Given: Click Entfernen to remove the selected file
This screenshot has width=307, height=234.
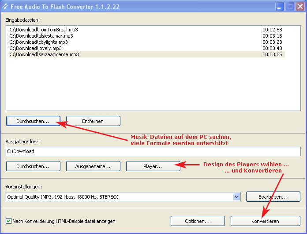Looking at the screenshot, I should click(93, 121).
